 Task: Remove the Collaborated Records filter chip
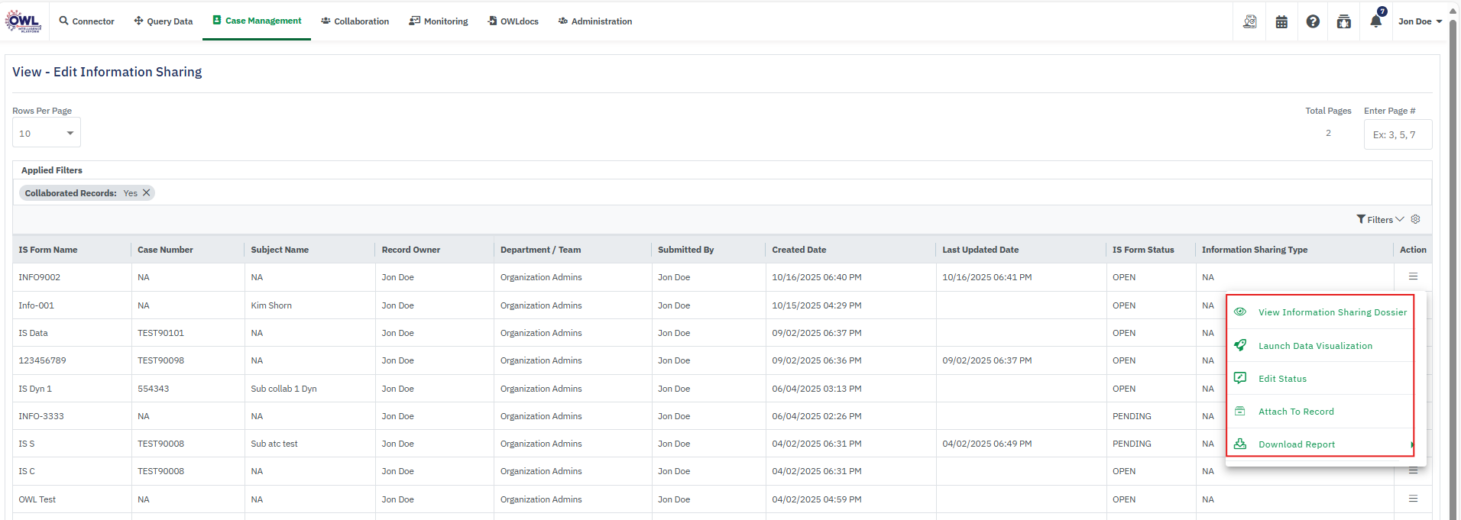(x=147, y=193)
